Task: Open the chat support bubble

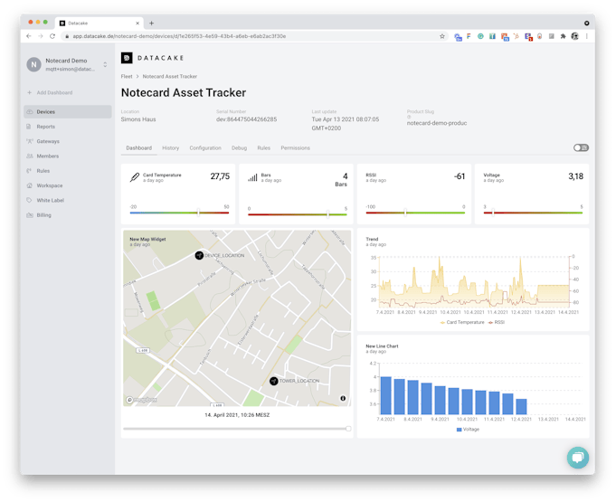Action: pyautogui.click(x=576, y=457)
